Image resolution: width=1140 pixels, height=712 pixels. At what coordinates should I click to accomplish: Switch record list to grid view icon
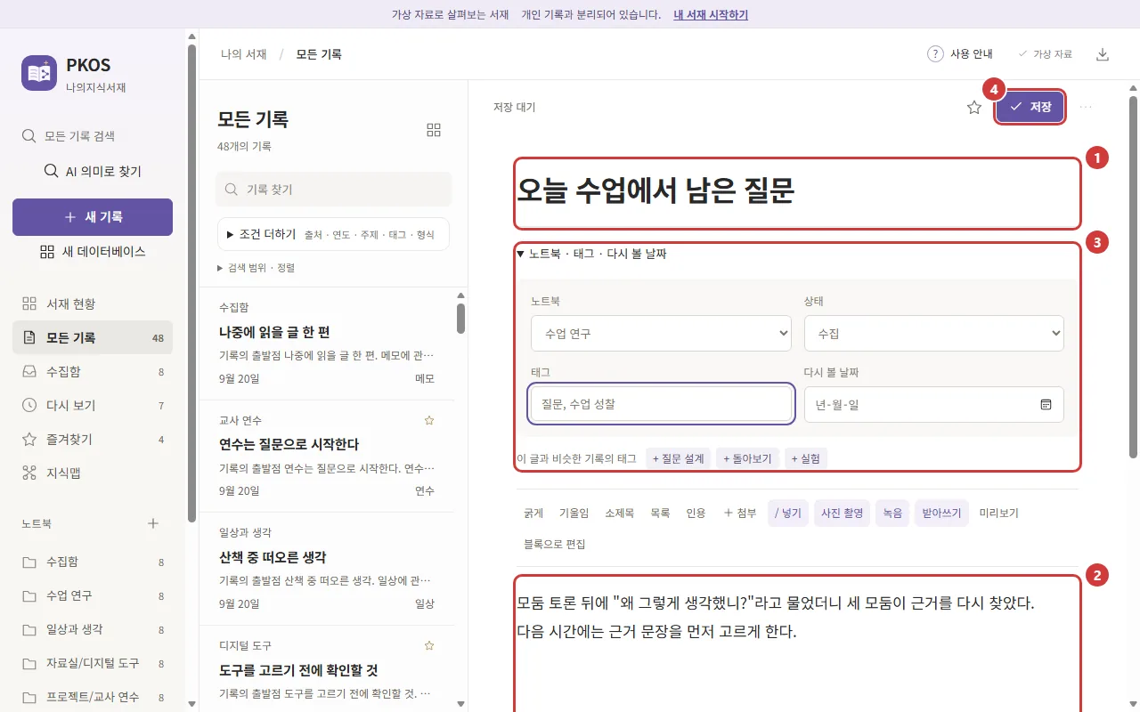434,130
